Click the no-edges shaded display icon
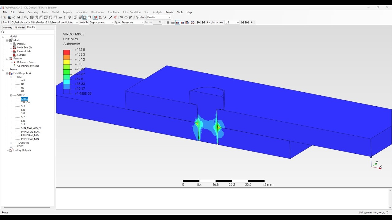The width and height of the screenshot is (392, 220). (90, 17)
